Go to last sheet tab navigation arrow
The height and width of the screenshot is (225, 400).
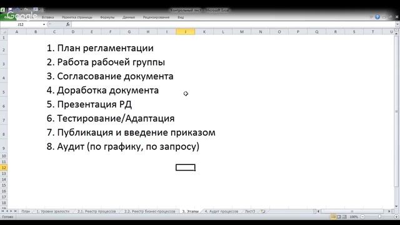coord(15,211)
